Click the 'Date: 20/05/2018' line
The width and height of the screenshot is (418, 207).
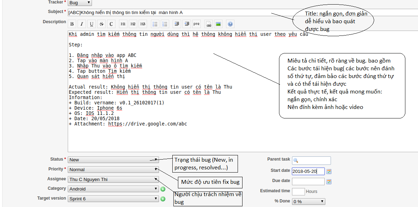pos(94,118)
